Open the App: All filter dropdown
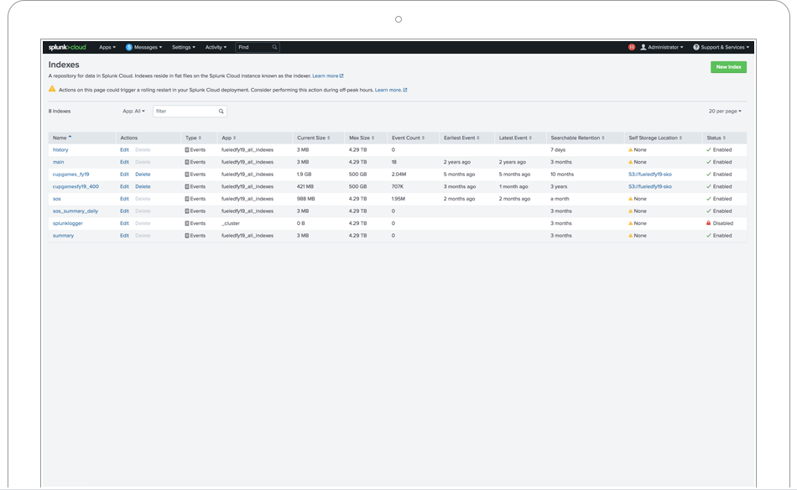The height and width of the screenshot is (490, 797). 133,112
